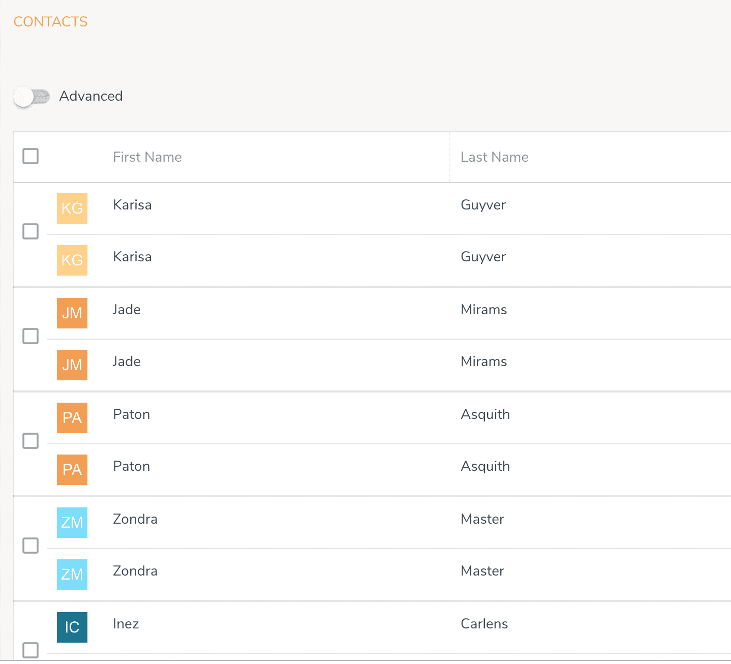Click the first name Inez
731x664 pixels.
coord(126,624)
